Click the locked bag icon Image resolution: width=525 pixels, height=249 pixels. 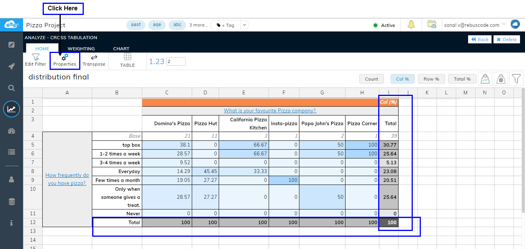(x=500, y=79)
